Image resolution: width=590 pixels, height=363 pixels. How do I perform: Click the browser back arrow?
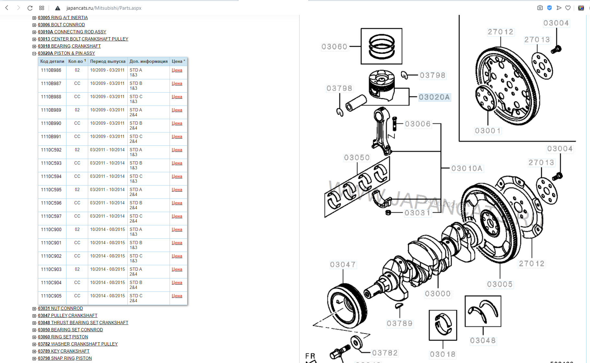pyautogui.click(x=7, y=8)
